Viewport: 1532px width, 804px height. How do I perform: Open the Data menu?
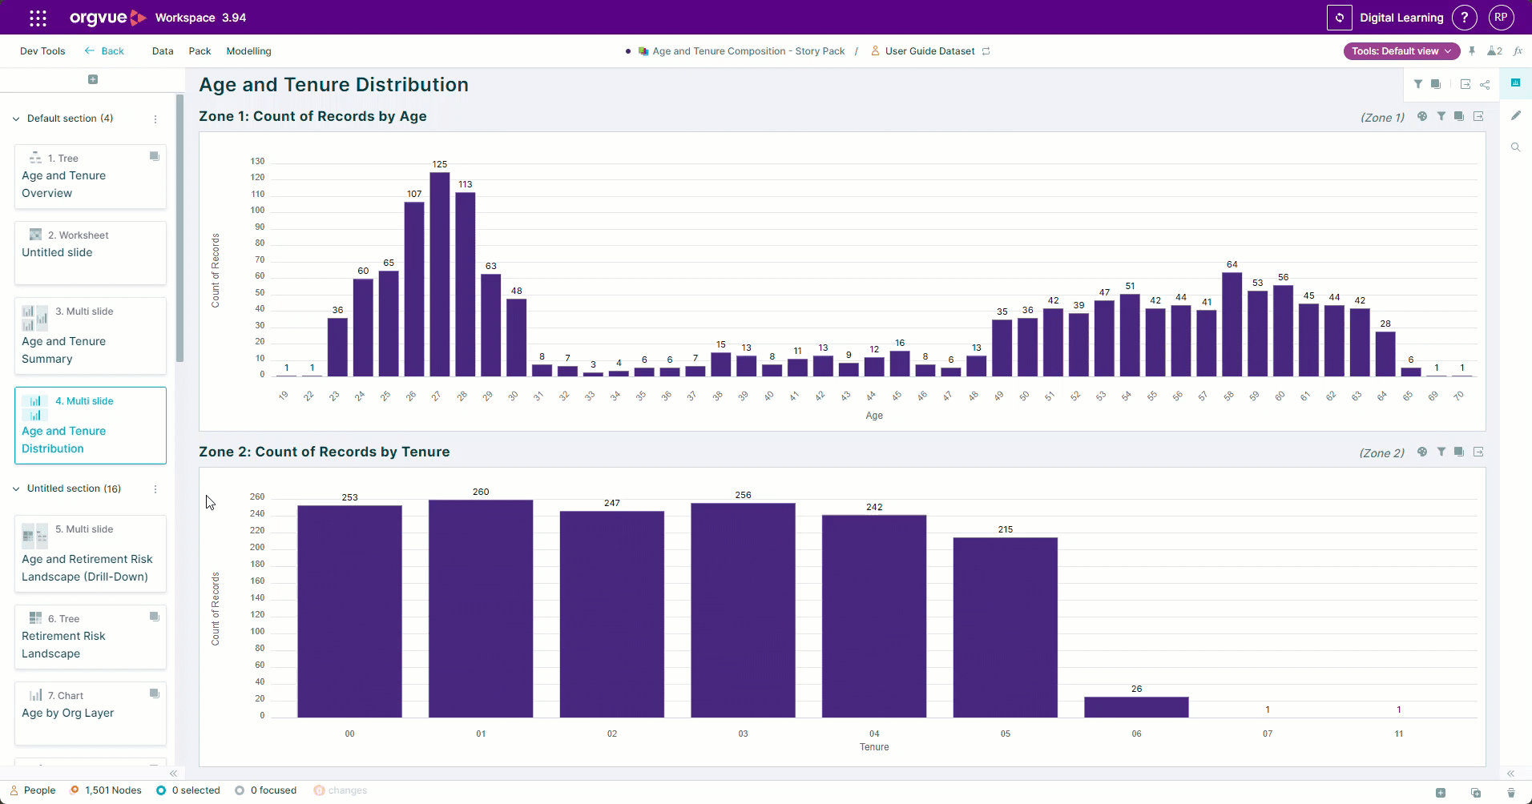(x=163, y=51)
